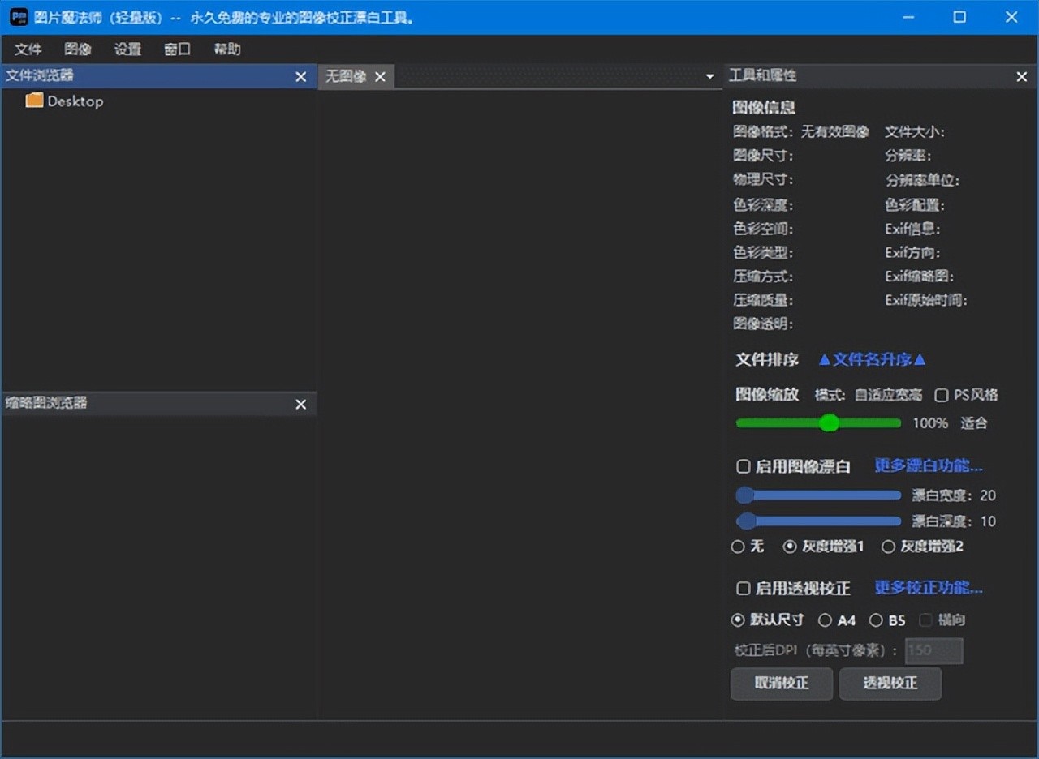Open the tab list dropdown arrow

pos(709,76)
